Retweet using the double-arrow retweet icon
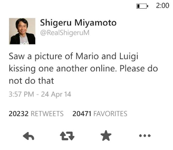 [x=66, y=136]
